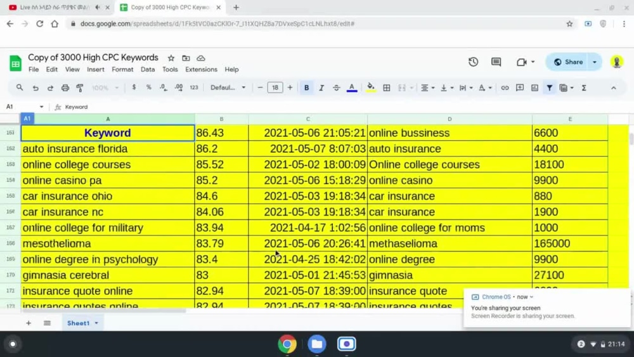Collapse the menus with chevron up
Viewport: 634px width, 357px height.
pos(613,88)
